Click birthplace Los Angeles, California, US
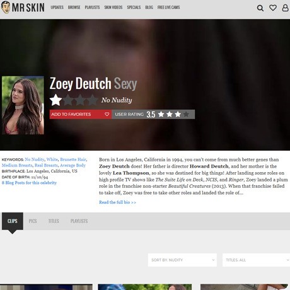The width and height of the screenshot is (290, 290). coord(52,171)
